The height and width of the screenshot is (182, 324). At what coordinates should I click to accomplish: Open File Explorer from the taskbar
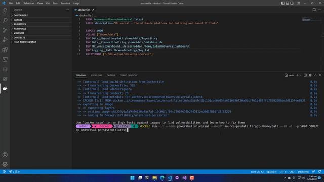pyautogui.click(x=154, y=178)
